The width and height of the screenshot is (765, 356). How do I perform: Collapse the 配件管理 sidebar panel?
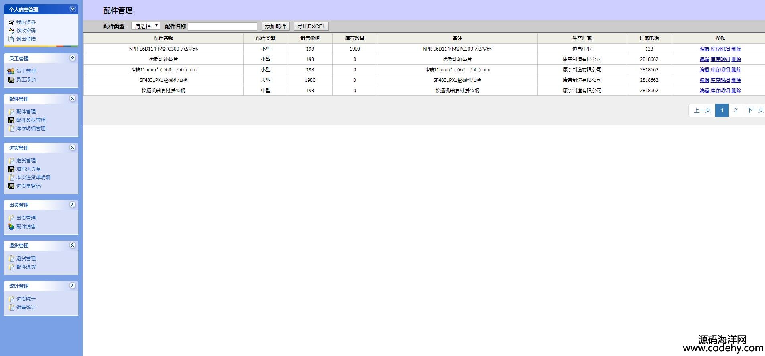pyautogui.click(x=73, y=99)
